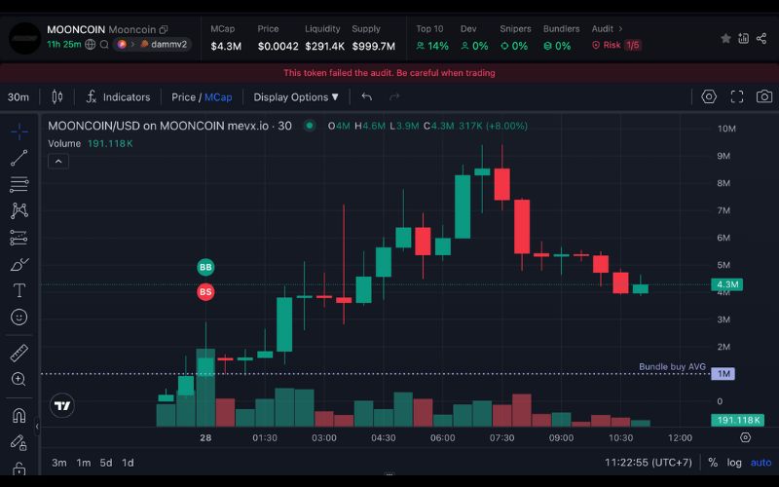Select the ruler measure tool

click(x=19, y=354)
